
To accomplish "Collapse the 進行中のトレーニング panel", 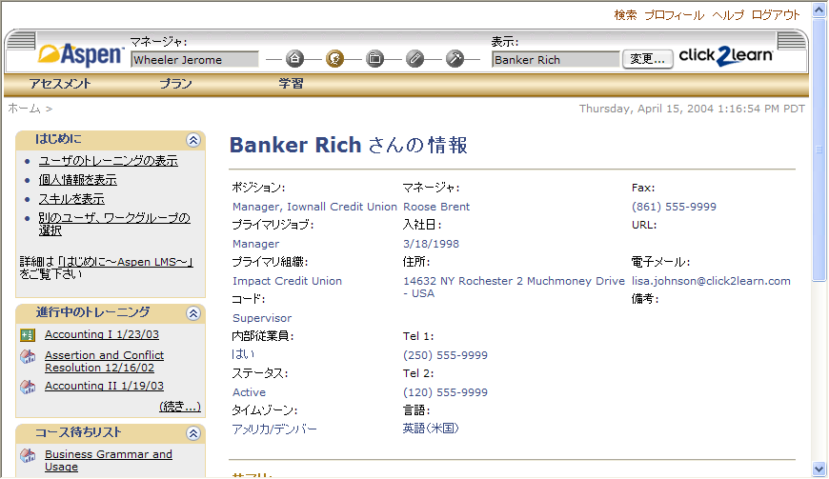I will [x=193, y=313].
